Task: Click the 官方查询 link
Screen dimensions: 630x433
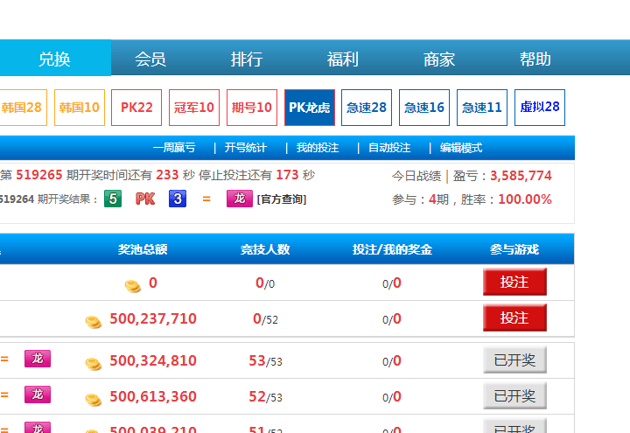Action: pos(282,199)
